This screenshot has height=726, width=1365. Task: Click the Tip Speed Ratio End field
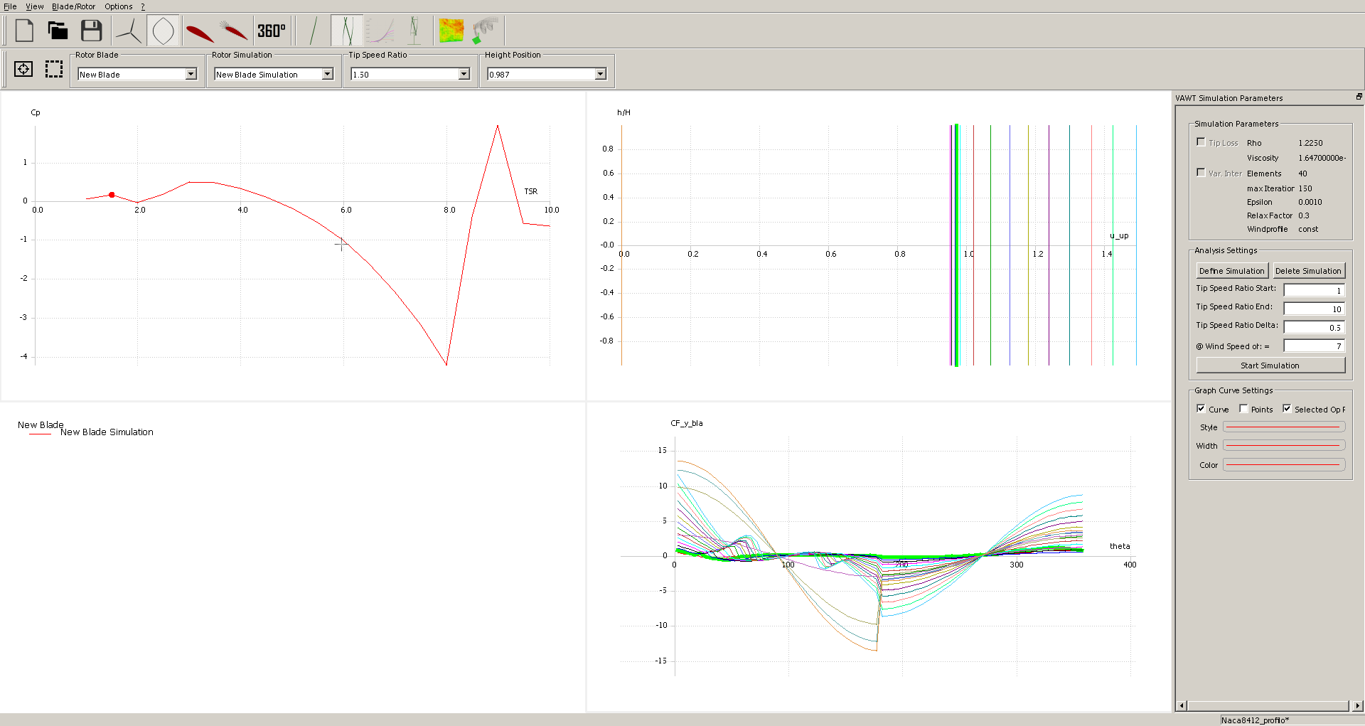coord(1314,309)
